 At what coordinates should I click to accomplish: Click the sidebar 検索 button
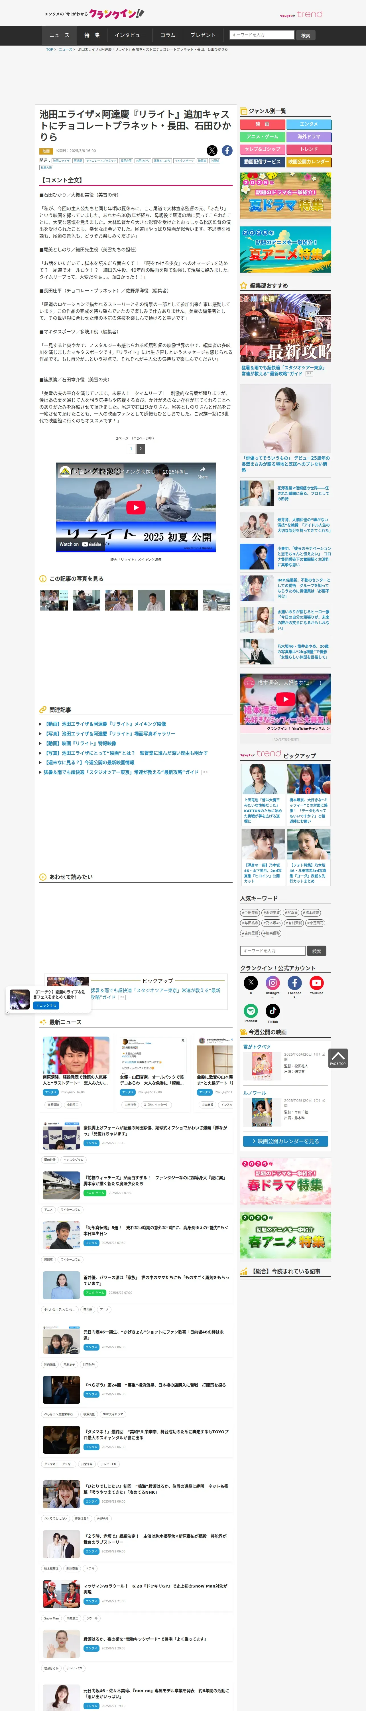[317, 950]
